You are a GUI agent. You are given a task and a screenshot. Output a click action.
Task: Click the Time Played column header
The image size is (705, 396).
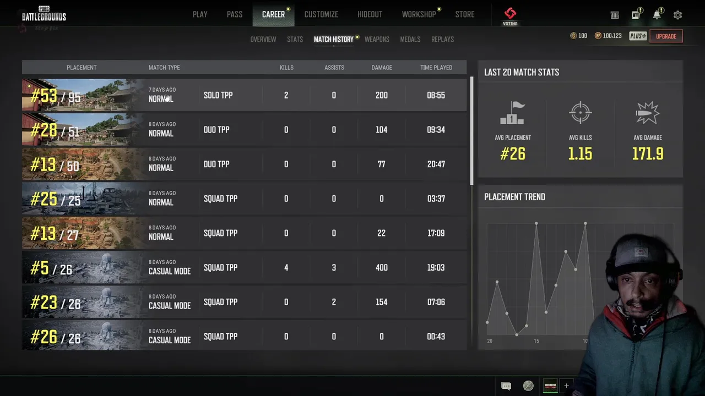pyautogui.click(x=436, y=68)
